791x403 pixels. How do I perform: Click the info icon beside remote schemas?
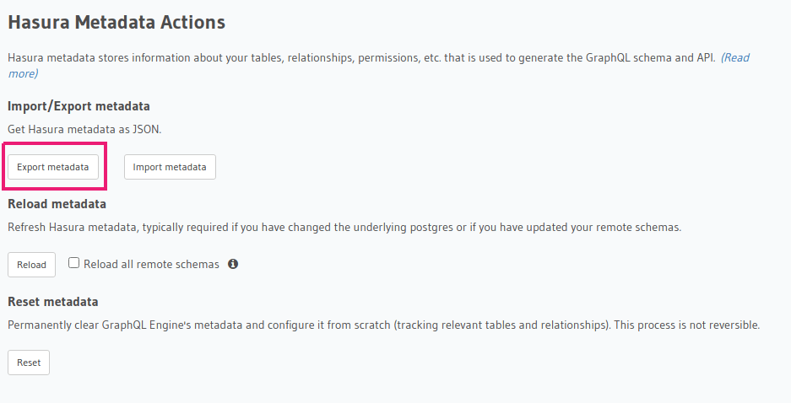click(233, 264)
